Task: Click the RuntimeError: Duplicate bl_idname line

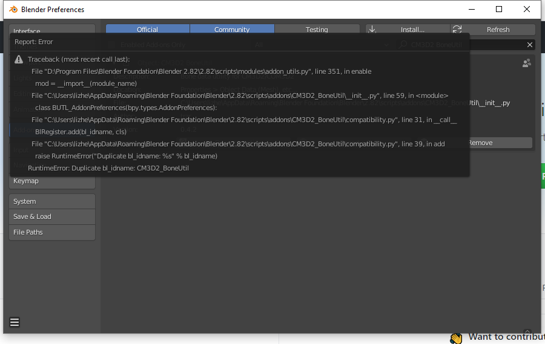Action: [x=108, y=168]
